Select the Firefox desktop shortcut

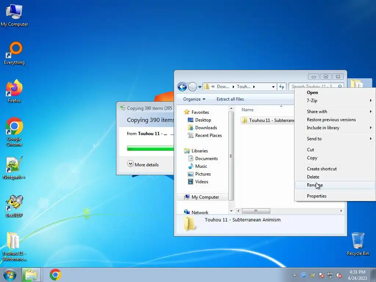[14, 91]
